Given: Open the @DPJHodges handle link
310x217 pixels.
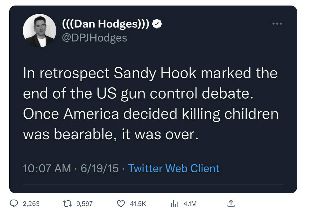Looking at the screenshot, I should pos(94,38).
